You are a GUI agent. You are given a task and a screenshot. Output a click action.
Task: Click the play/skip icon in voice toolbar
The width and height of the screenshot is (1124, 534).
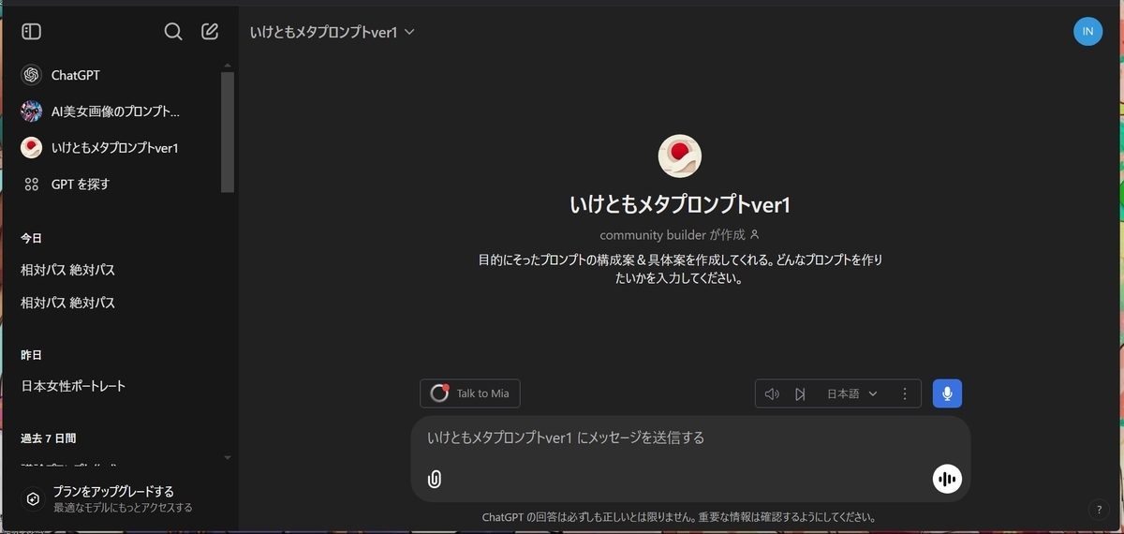[x=800, y=394]
